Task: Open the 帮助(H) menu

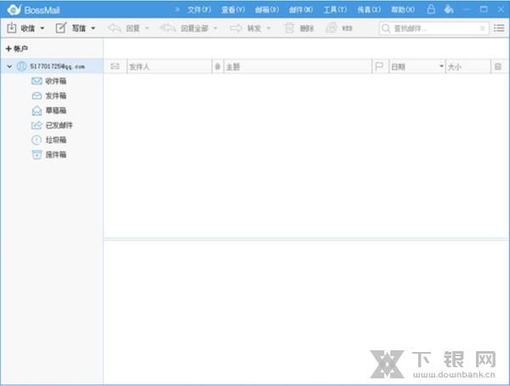Action: (403, 9)
